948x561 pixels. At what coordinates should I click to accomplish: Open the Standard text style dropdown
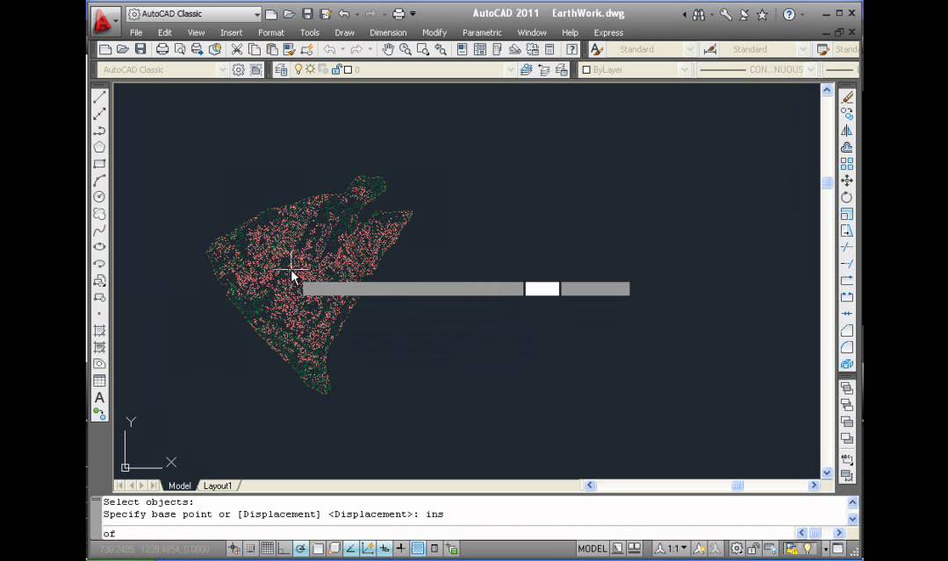(x=689, y=49)
